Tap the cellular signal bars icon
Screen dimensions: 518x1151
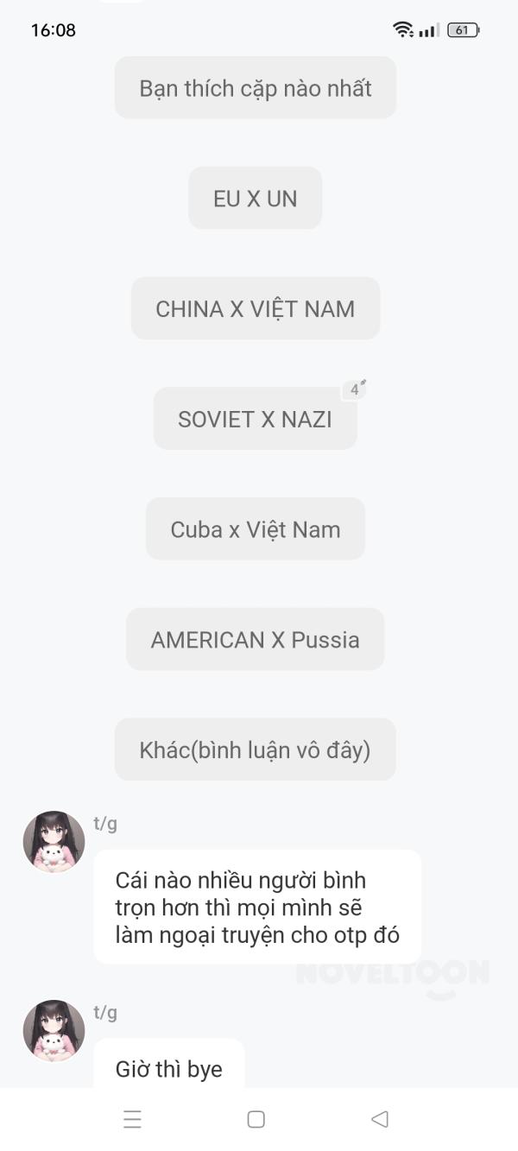429,30
